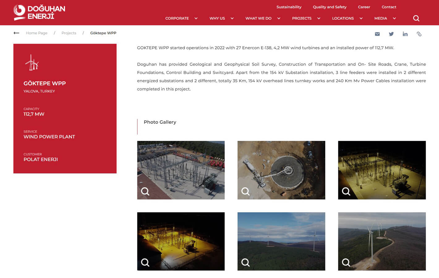
Task: Open wind turbines along road thumbnail
Action: 382,241
